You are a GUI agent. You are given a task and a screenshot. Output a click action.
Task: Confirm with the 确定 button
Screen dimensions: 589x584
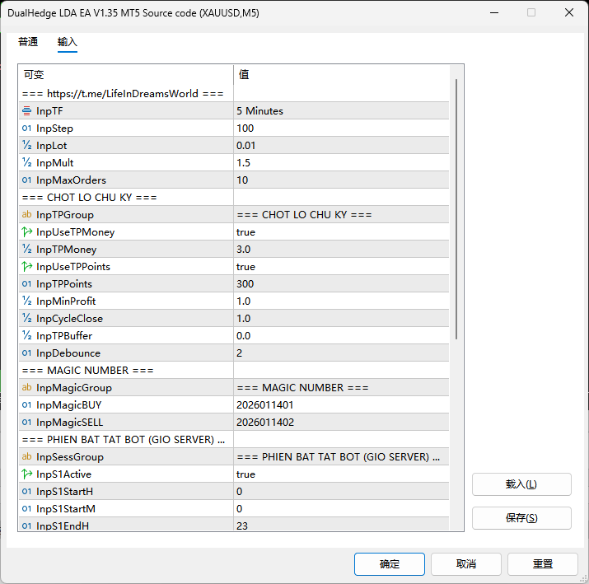tap(389, 564)
